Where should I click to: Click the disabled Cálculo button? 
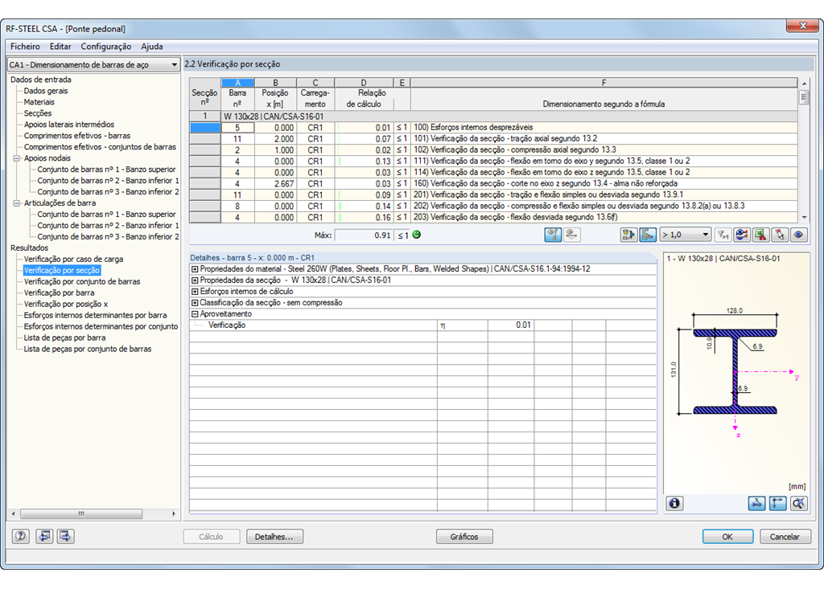212,537
